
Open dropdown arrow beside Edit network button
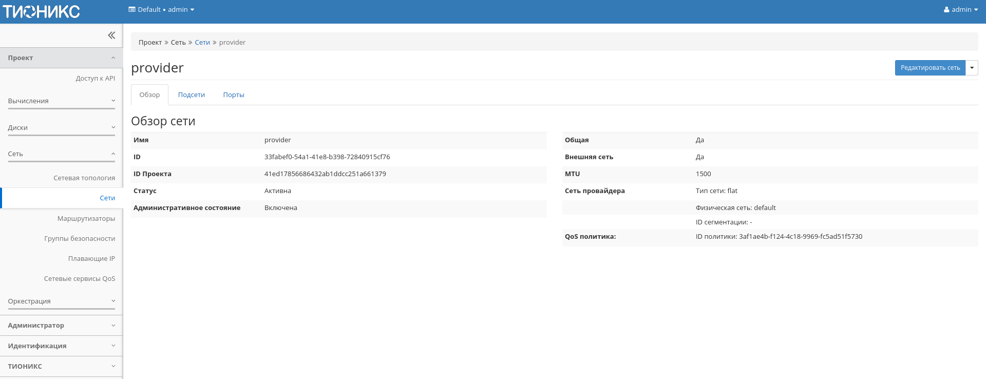pos(972,68)
